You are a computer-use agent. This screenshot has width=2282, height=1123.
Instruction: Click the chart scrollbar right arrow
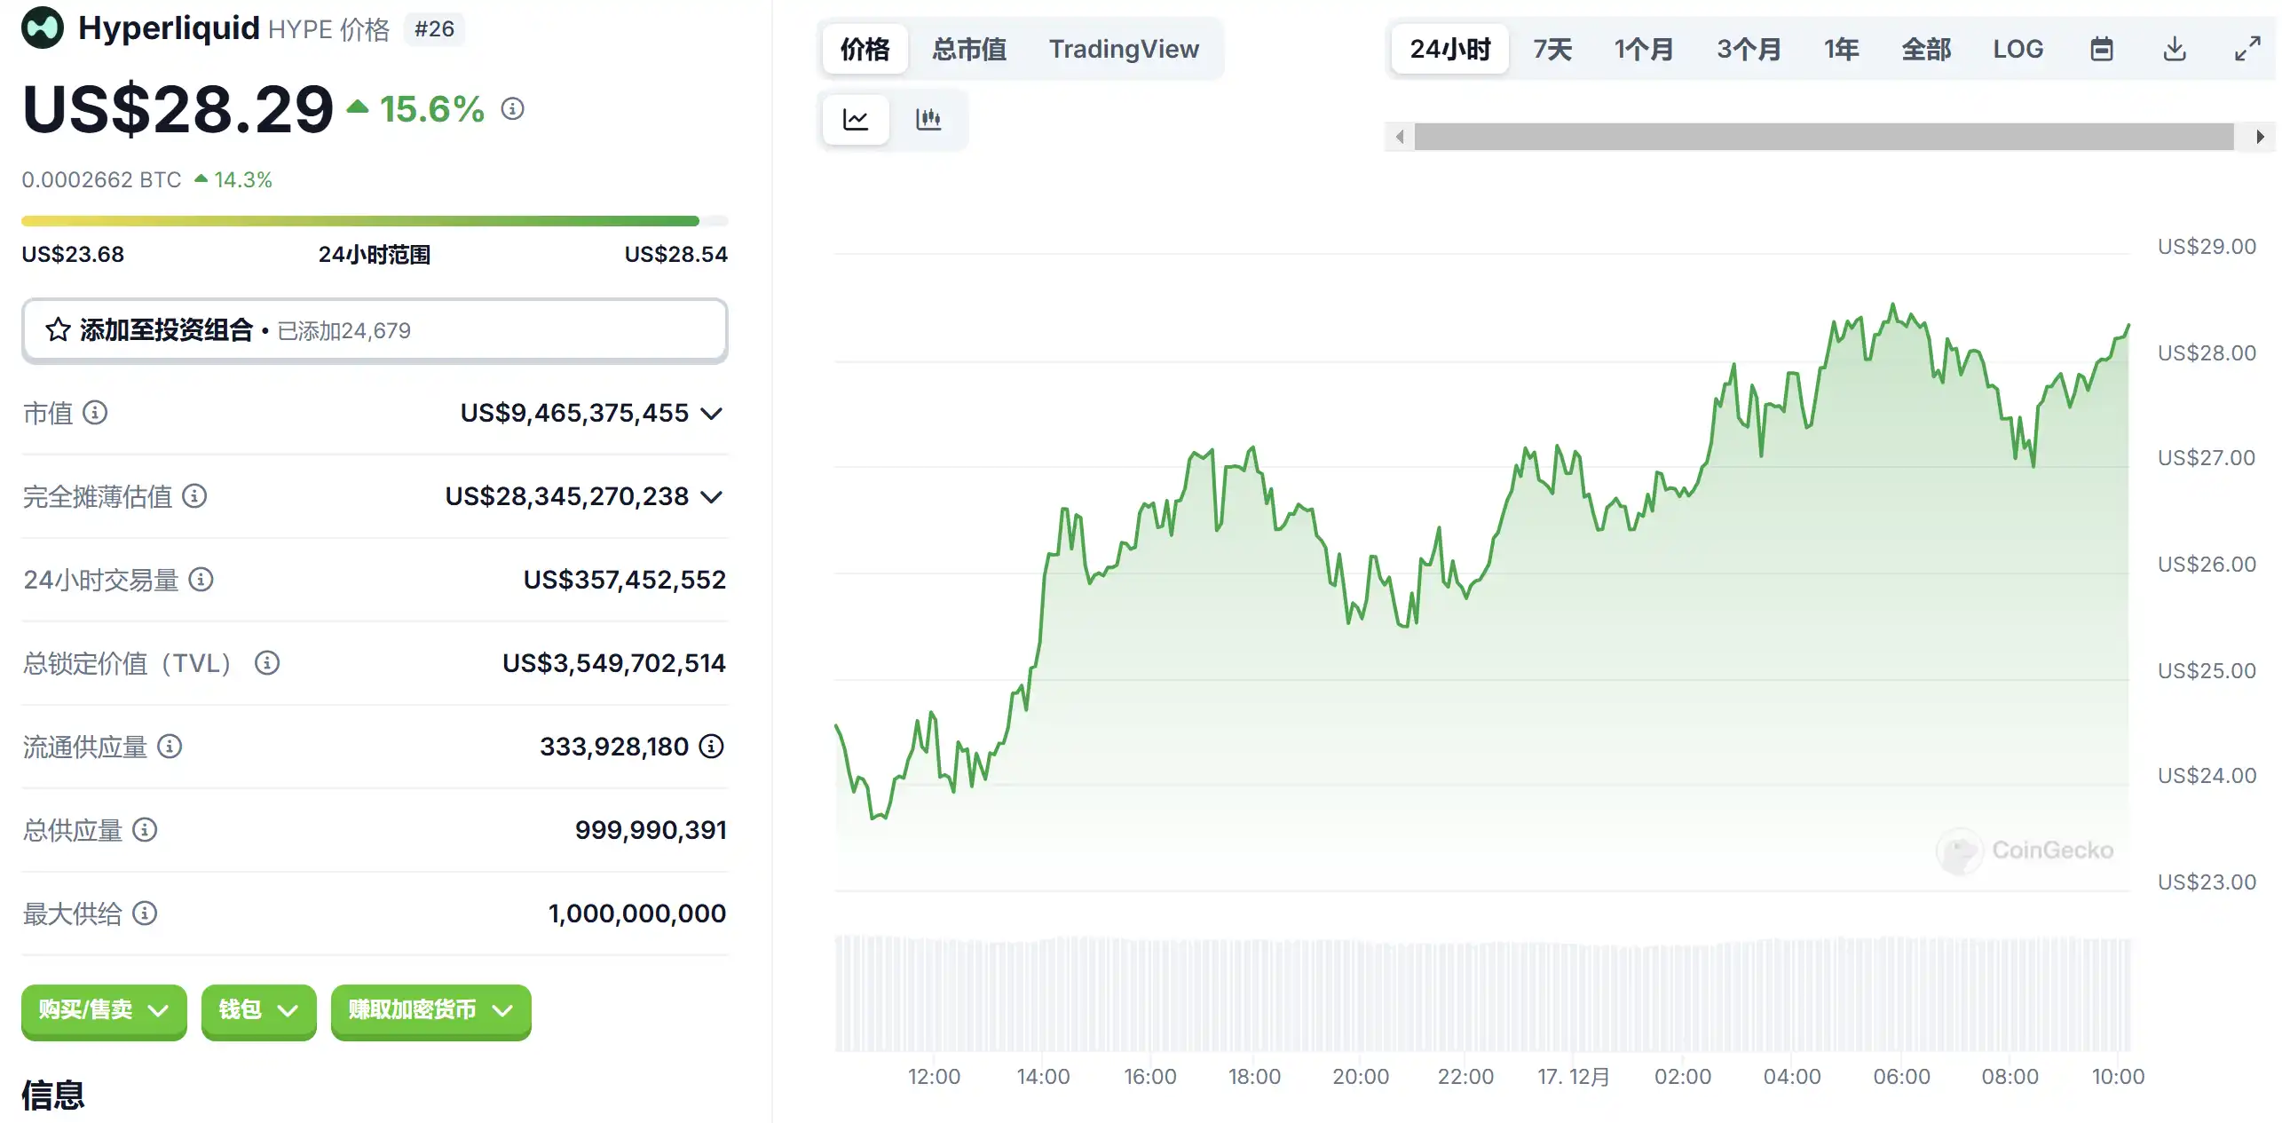[2260, 137]
